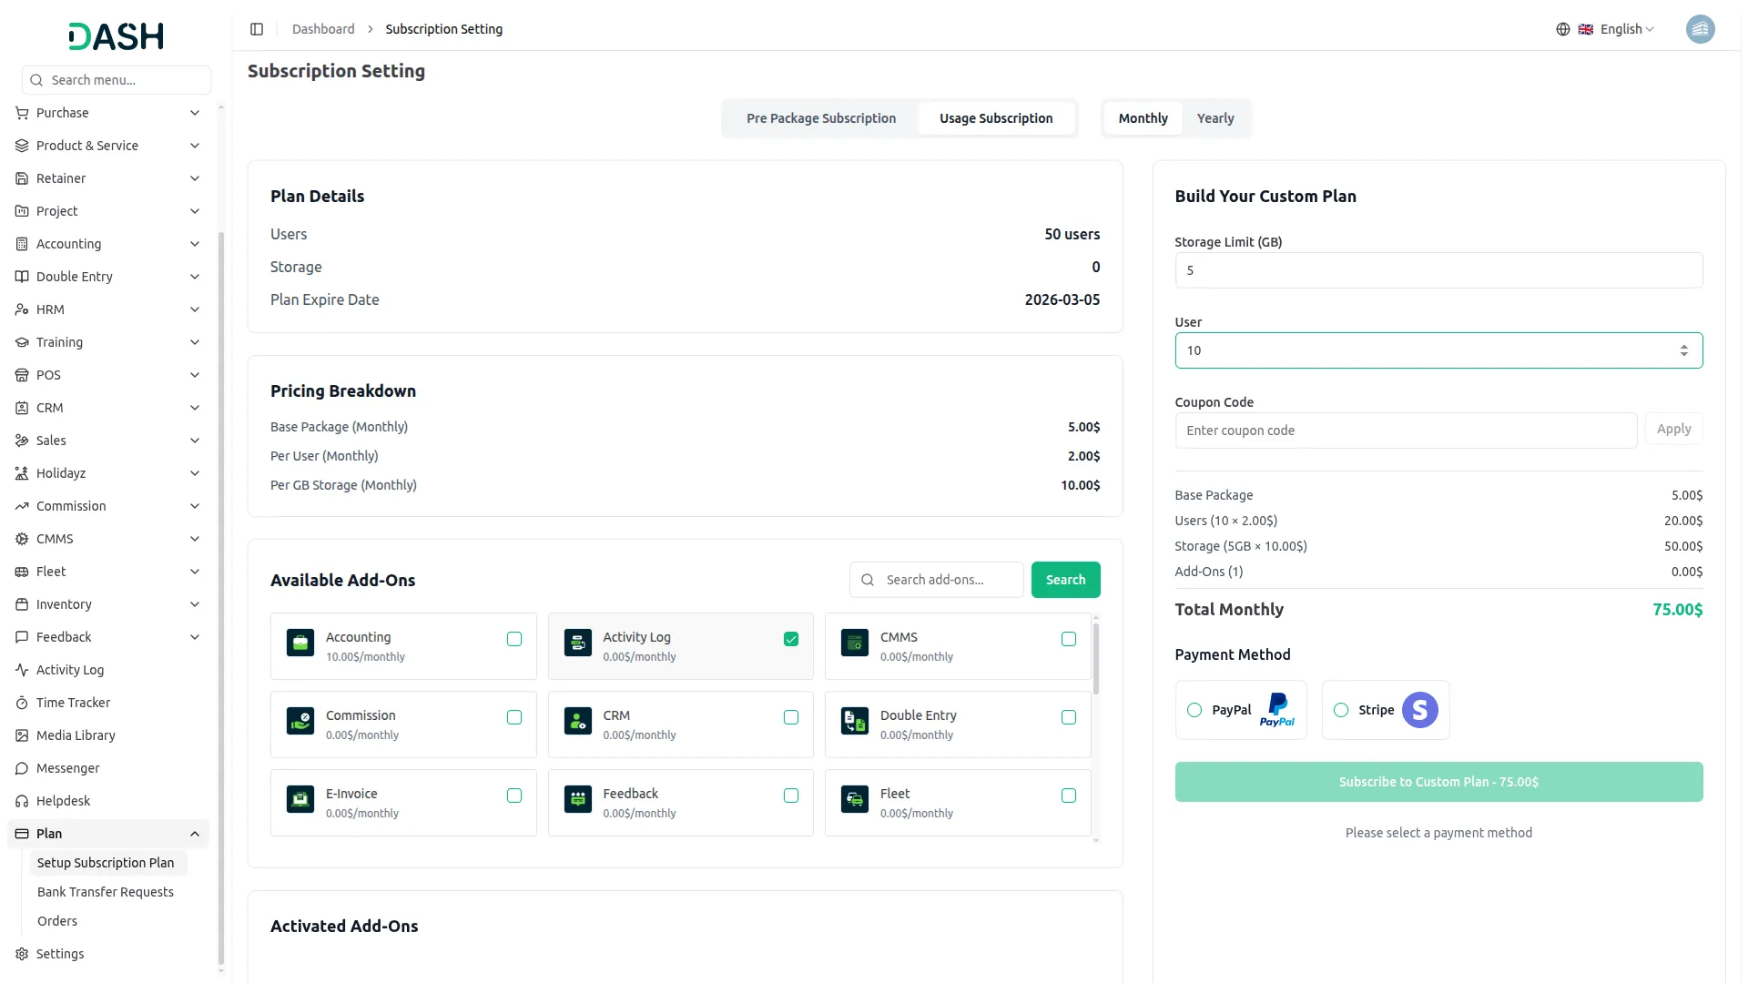
Task: Click the Accounting add-on icon
Action: [x=300, y=643]
